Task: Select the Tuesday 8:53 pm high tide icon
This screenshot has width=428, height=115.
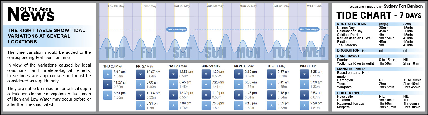Action: click(271, 106)
